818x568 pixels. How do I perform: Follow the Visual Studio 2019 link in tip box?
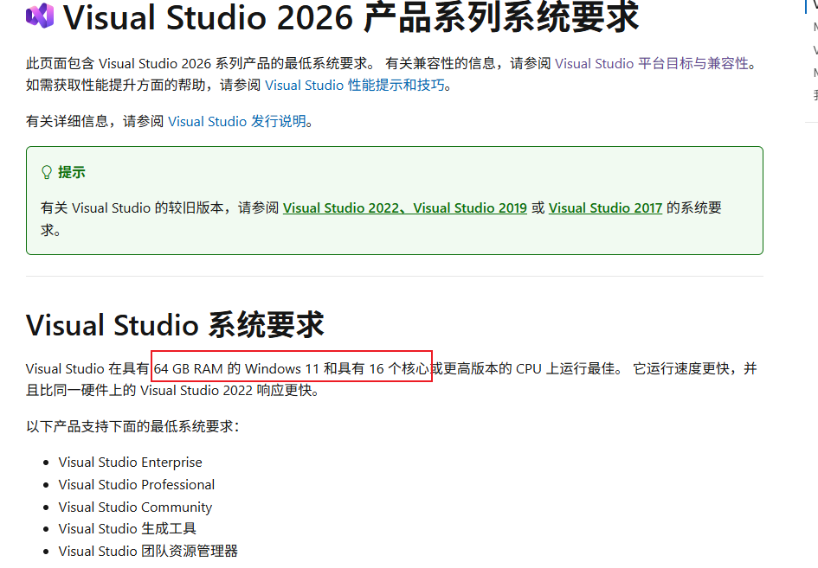pos(470,207)
